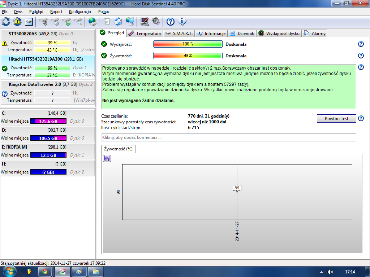Click the blue question mark toolbar icon
Viewport: 370px width, 277px height.
tap(171, 22)
